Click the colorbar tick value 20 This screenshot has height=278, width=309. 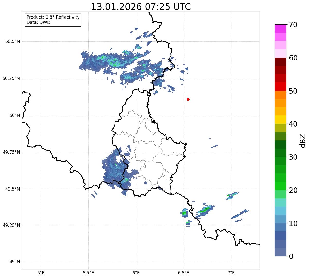293,190
